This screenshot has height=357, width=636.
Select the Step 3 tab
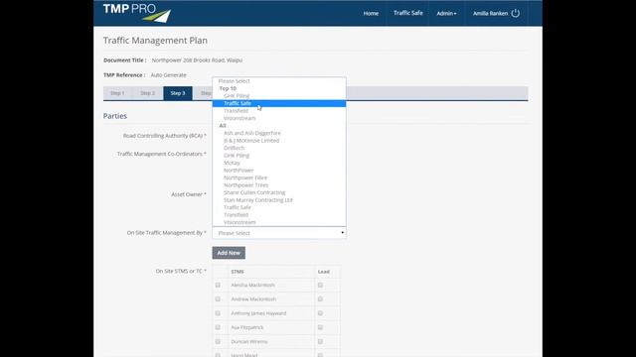[x=178, y=93]
